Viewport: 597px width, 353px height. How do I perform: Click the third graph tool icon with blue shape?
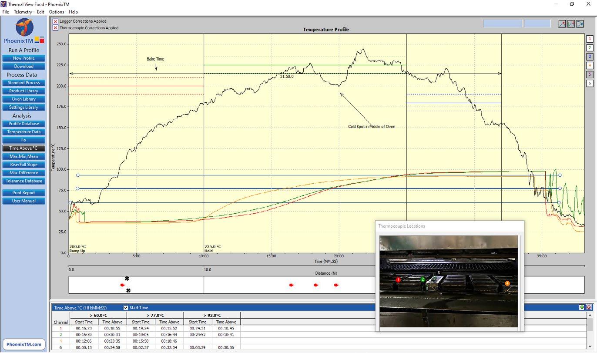click(580, 24)
